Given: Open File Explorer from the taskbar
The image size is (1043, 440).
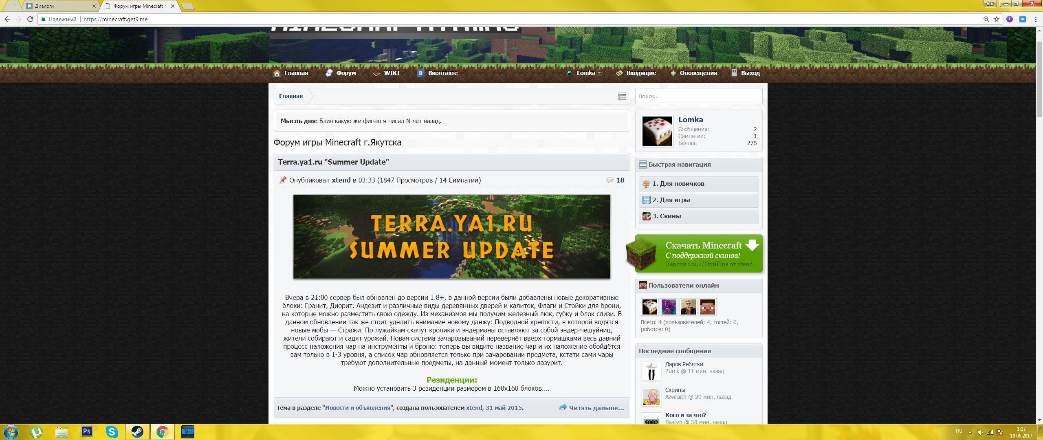Looking at the screenshot, I should tap(62, 432).
